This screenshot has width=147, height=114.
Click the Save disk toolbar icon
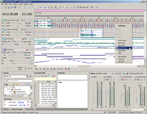point(9,7)
